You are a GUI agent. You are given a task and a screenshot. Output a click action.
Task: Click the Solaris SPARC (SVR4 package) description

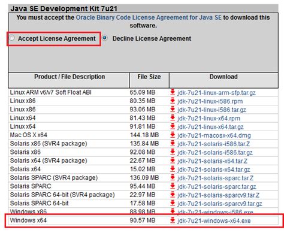tap(54, 178)
